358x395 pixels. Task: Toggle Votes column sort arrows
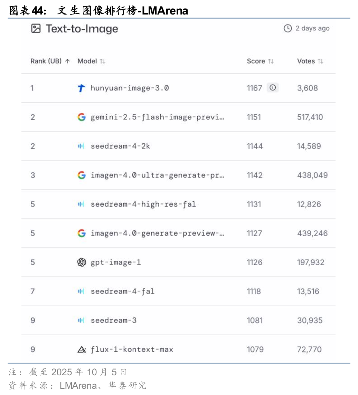[321, 61]
